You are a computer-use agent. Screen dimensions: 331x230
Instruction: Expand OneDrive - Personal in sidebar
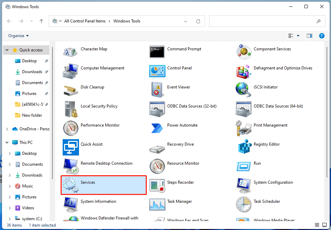(6, 129)
